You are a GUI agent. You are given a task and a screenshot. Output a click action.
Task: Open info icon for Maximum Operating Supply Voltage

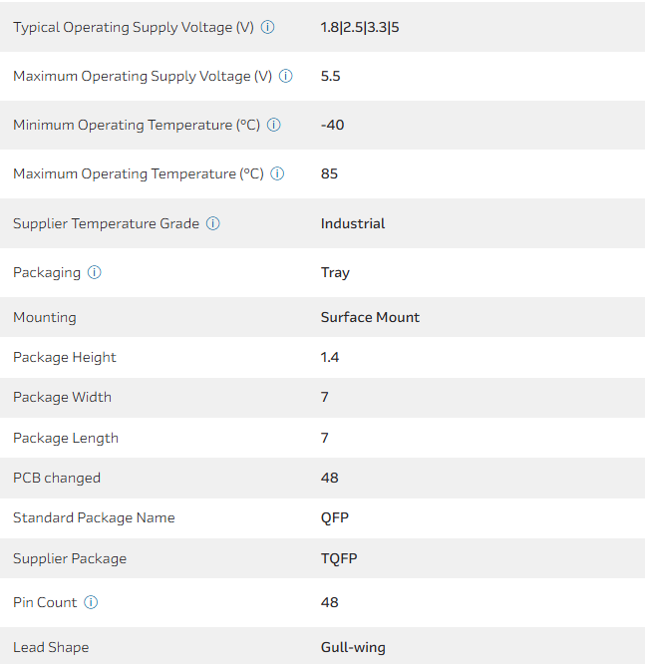click(x=286, y=76)
